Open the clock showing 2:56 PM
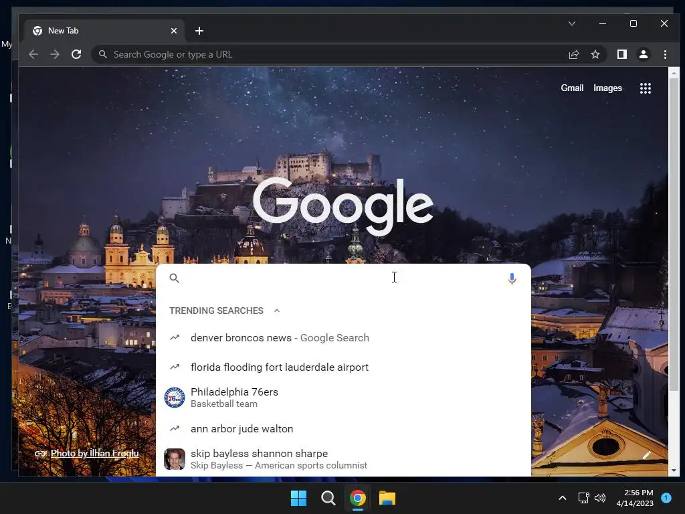The image size is (685, 514). 635,498
